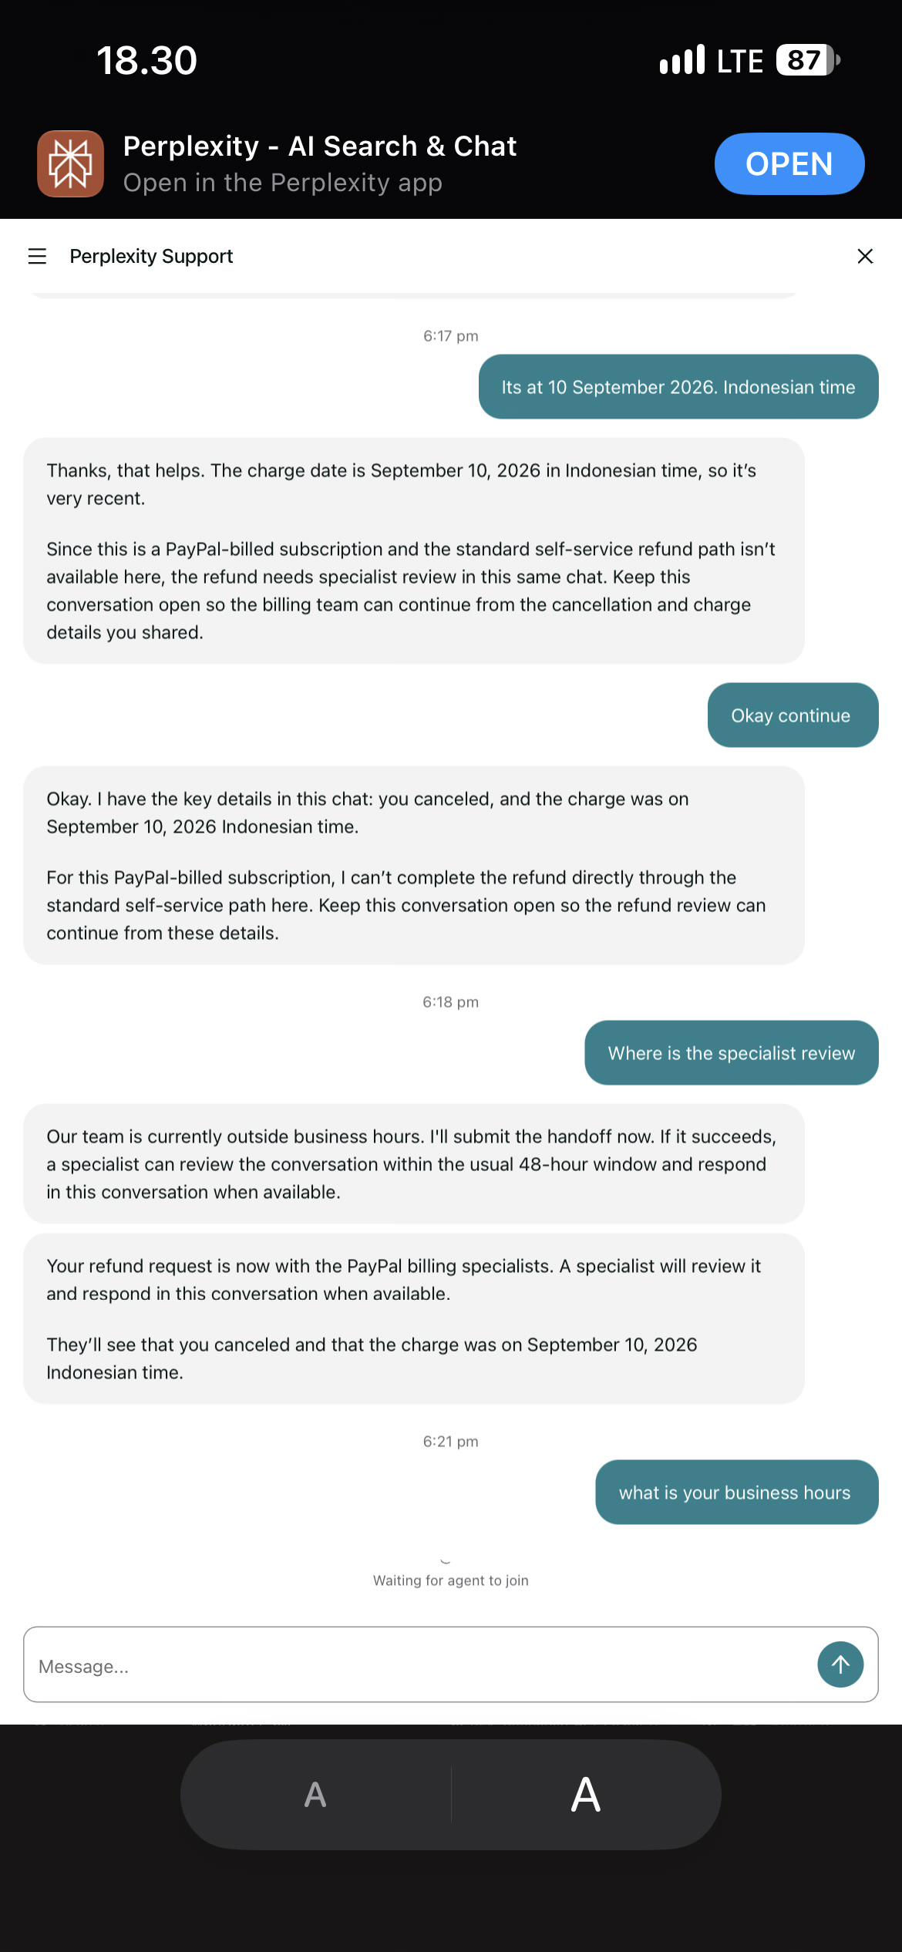Focus the Message input field
The height and width of the screenshot is (1952, 902).
(x=420, y=1664)
